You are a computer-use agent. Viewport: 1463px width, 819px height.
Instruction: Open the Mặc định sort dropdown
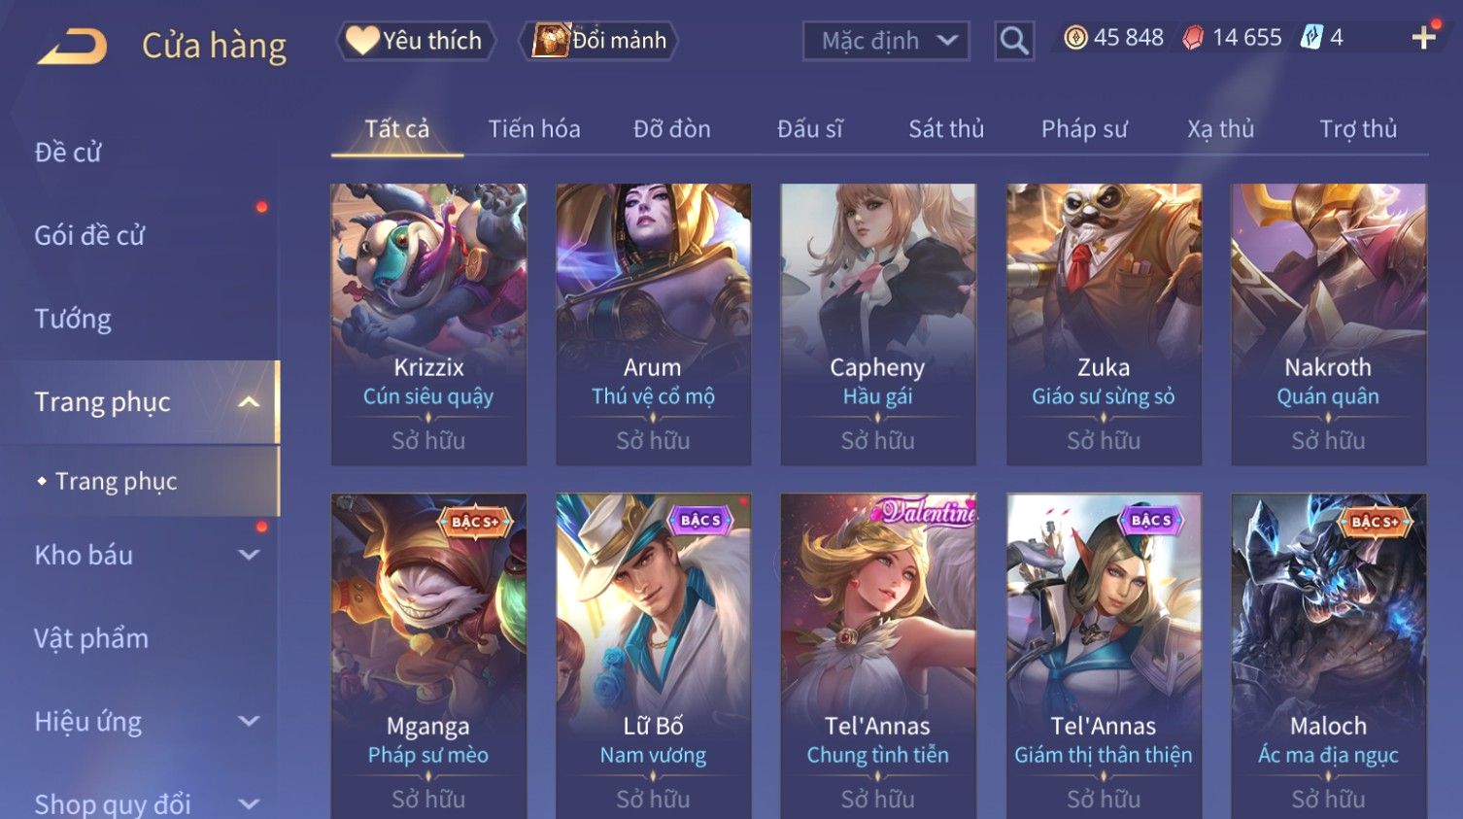pos(886,41)
